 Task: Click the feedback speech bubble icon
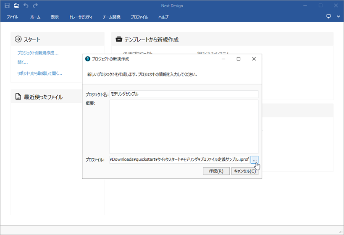coord(329,17)
